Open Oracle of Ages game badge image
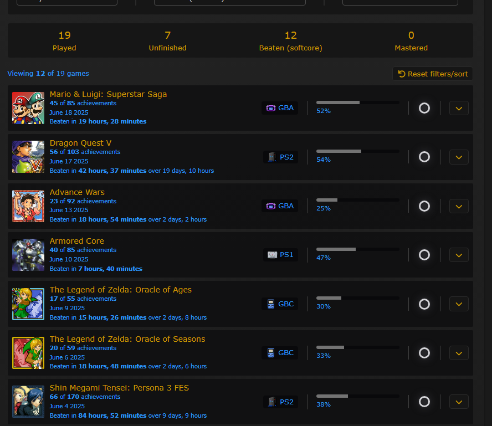 coord(28,304)
